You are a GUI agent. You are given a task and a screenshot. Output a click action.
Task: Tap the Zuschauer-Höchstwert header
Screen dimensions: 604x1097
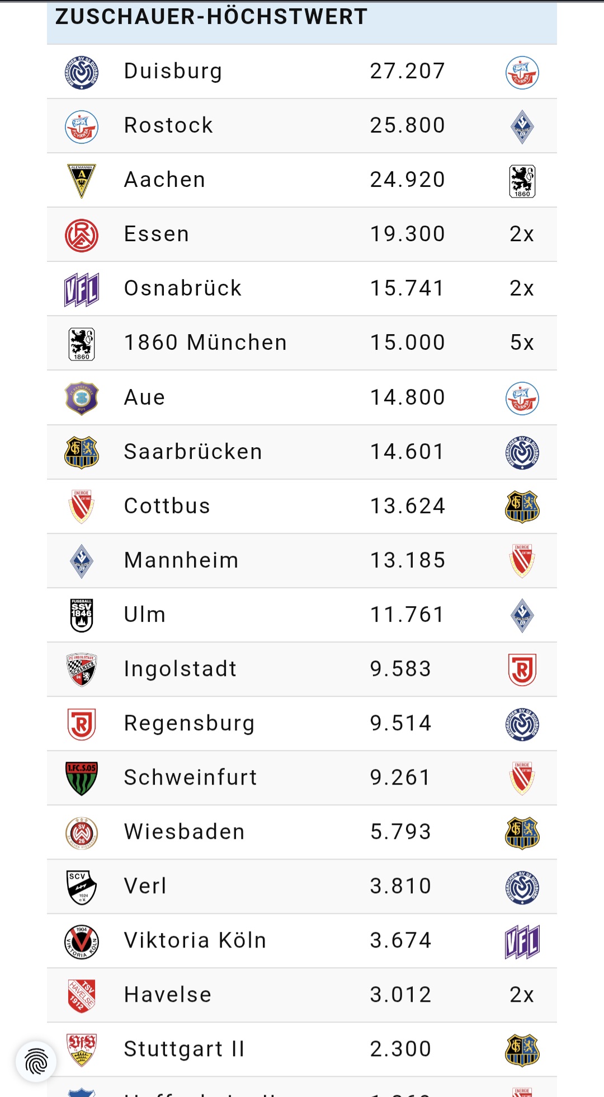[x=211, y=17]
